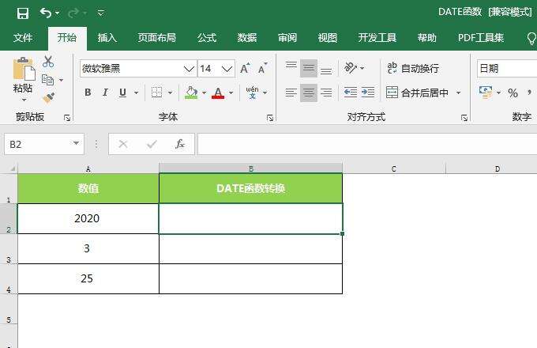537x348 pixels.
Task: Open Customize Quick Access Toolbar dropdown
Action: [101, 13]
